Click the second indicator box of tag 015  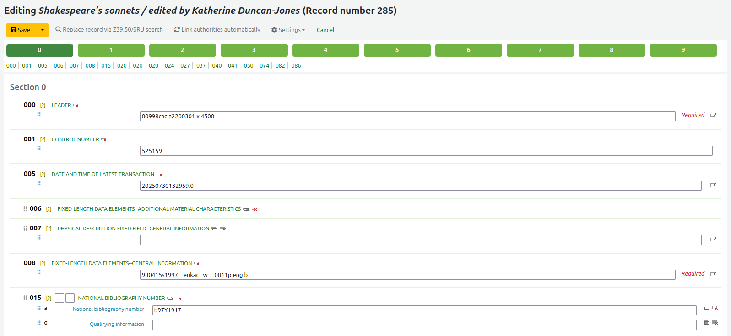[70, 298]
